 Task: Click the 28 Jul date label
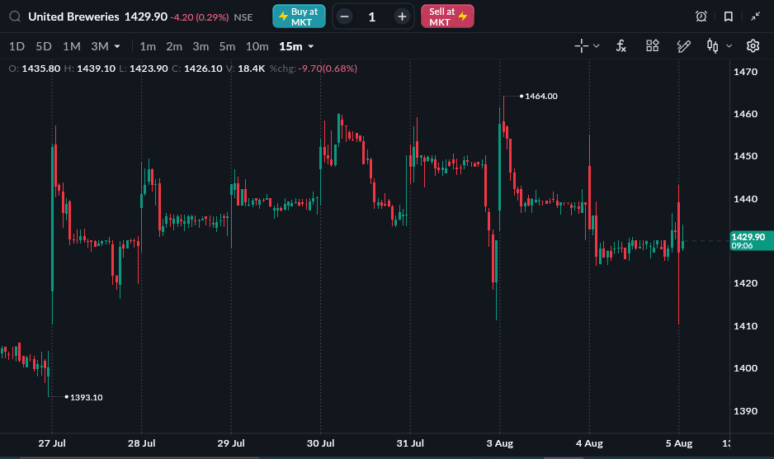[x=142, y=443]
